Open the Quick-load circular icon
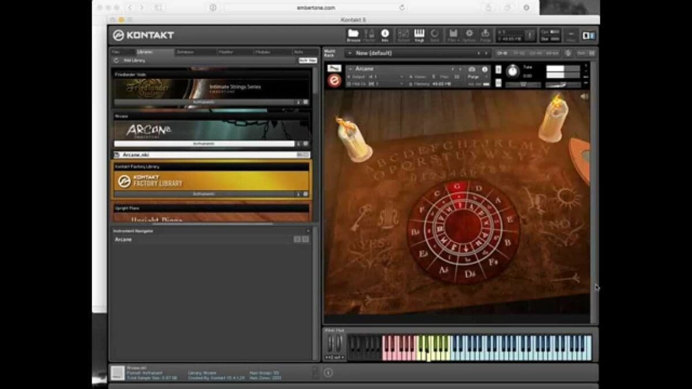 click(x=435, y=35)
